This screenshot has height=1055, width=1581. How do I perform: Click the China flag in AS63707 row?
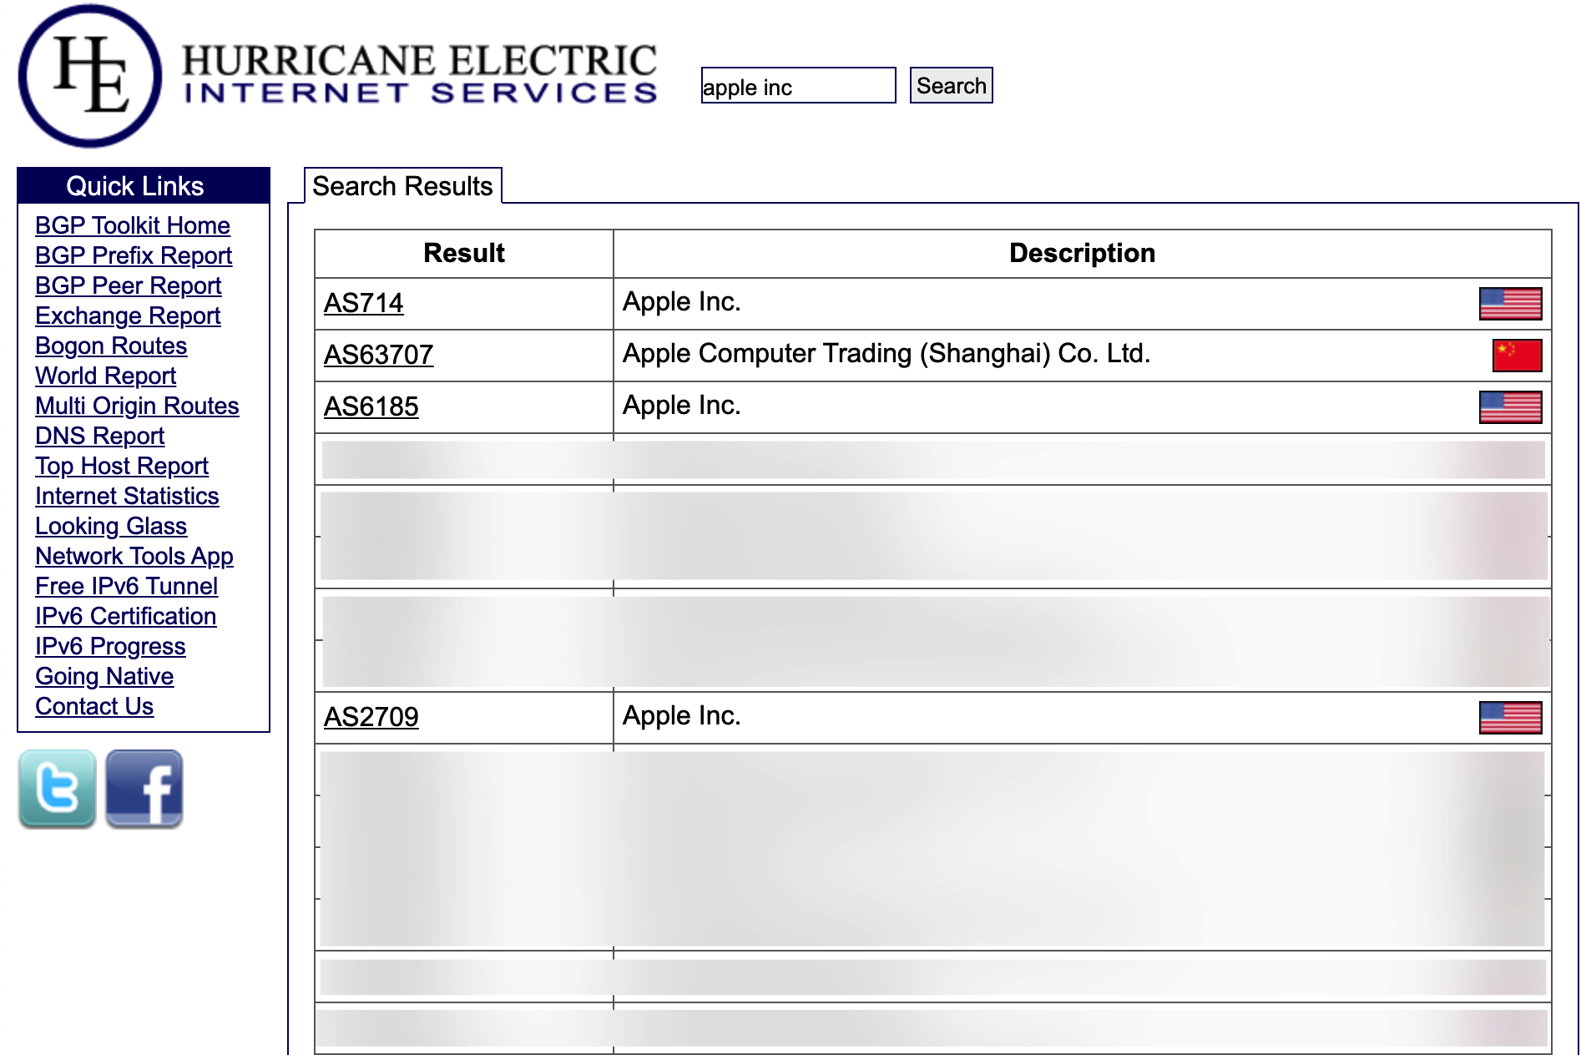pyautogui.click(x=1517, y=356)
